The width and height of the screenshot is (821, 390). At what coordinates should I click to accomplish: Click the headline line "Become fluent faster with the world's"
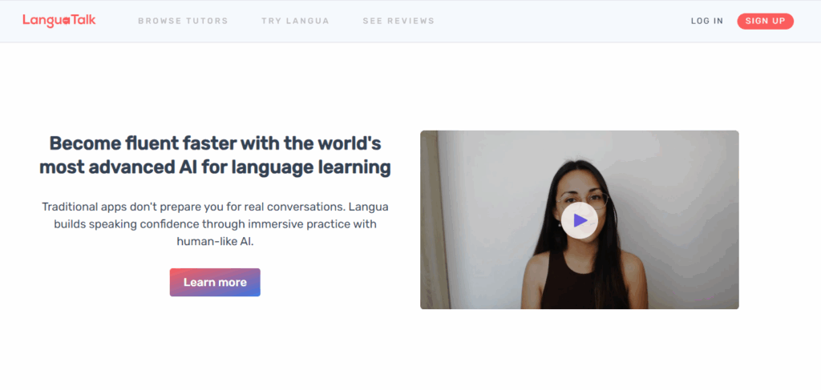(215, 143)
